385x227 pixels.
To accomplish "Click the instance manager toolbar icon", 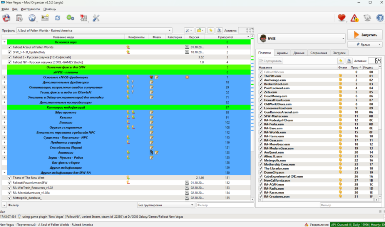I will pyautogui.click(x=7, y=18).
